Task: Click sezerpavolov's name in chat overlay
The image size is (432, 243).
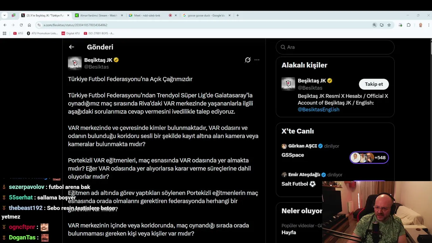Action: 27,187
